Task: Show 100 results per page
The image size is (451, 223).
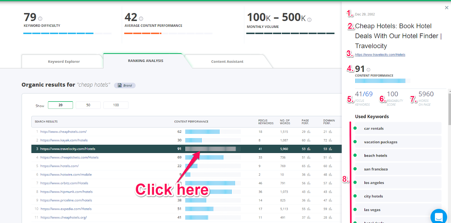Action: (x=116, y=105)
